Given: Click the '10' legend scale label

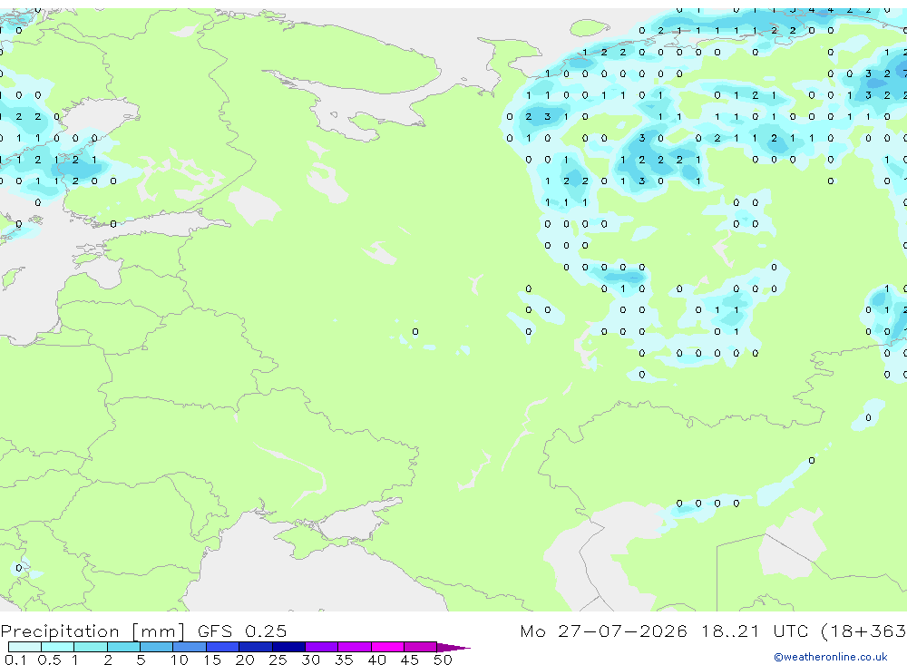Looking at the screenshot, I should point(179,660).
